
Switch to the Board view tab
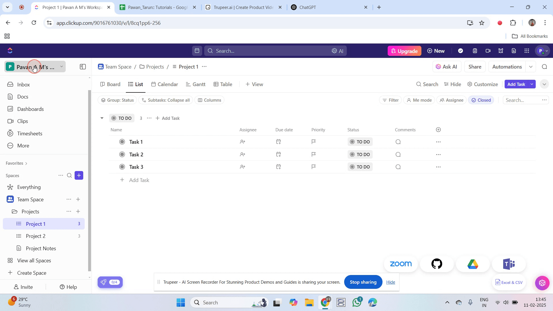(110, 84)
